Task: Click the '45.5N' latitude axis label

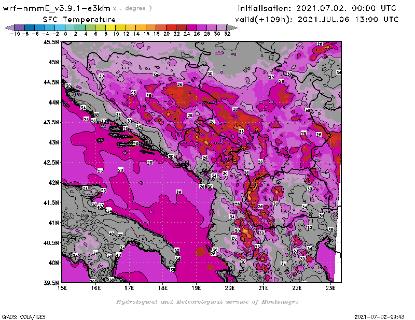Action: tap(51, 42)
